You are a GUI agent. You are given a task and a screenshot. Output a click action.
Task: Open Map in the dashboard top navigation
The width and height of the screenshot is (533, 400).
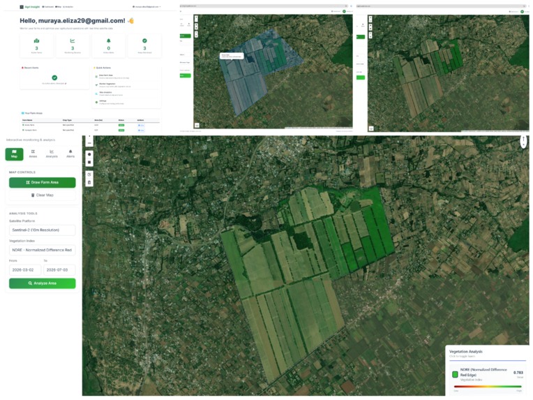(x=58, y=7)
